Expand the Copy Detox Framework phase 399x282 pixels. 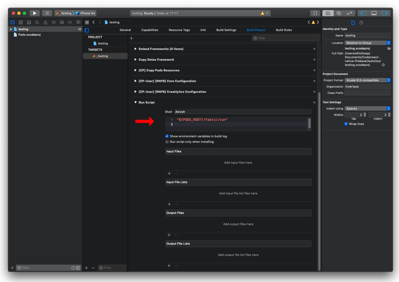pyautogui.click(x=135, y=60)
